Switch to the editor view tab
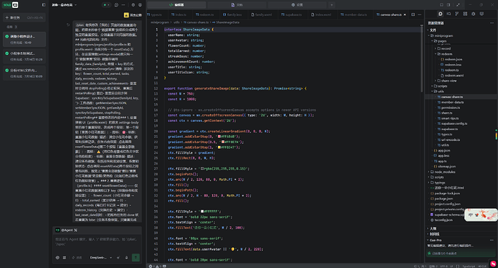Image resolution: width=498 pixels, height=268 pixels. click(176, 5)
